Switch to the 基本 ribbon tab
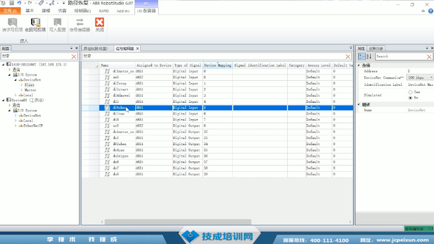The height and width of the screenshot is (244, 434). [x=29, y=11]
